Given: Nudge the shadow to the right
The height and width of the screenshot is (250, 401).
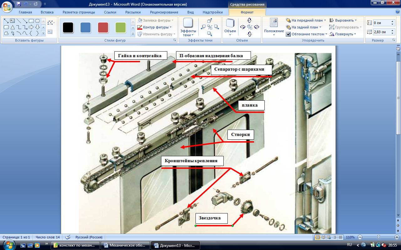Looking at the screenshot, I should 216,27.
